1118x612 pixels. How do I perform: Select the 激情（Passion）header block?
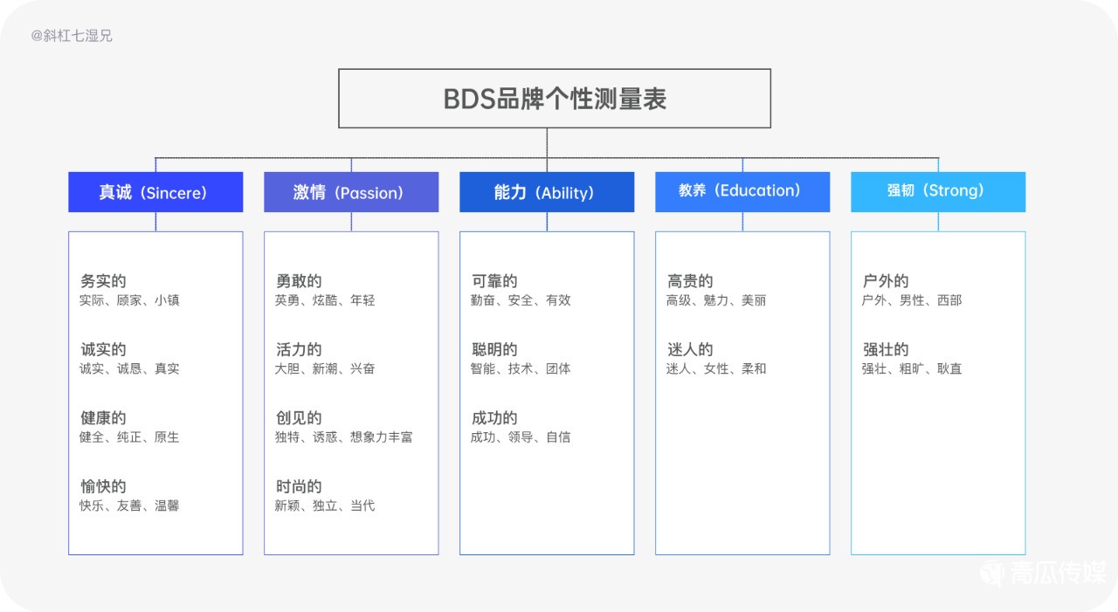351,192
